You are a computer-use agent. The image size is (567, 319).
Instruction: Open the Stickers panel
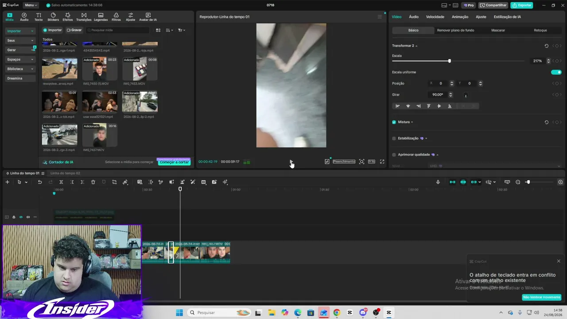point(53,17)
